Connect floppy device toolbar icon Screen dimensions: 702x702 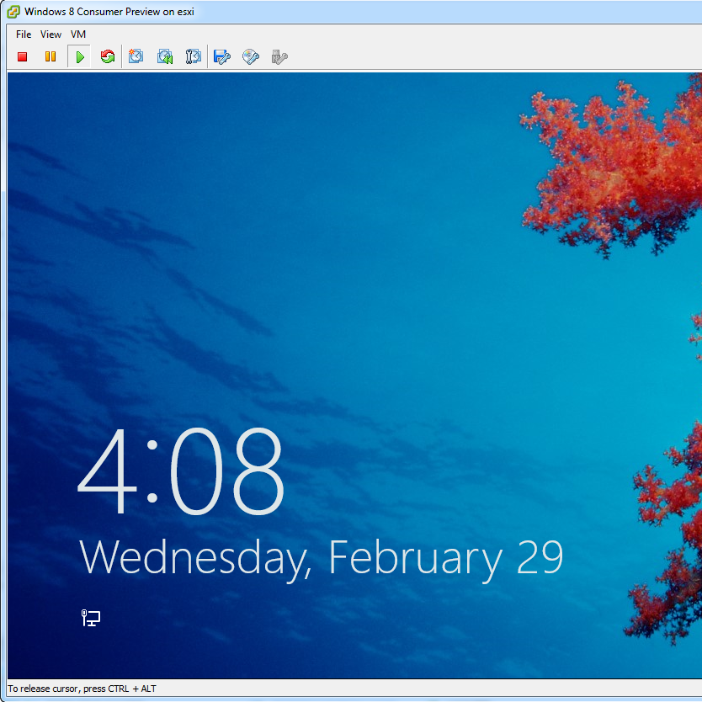pos(222,57)
